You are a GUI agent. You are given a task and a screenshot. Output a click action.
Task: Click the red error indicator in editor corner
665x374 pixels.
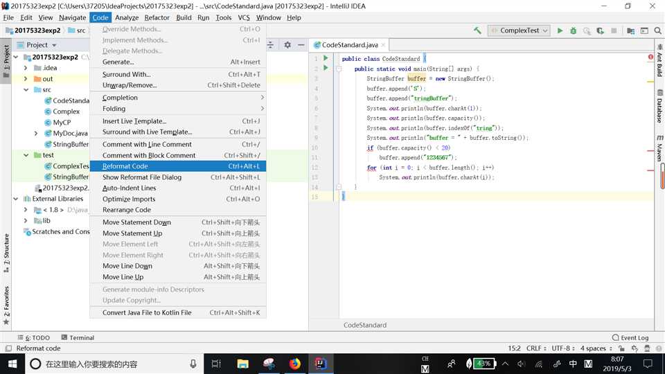650,57
